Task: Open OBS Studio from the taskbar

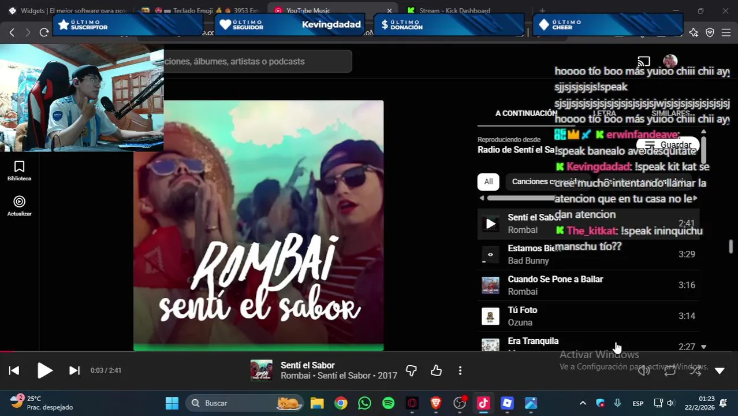Action: (460, 403)
